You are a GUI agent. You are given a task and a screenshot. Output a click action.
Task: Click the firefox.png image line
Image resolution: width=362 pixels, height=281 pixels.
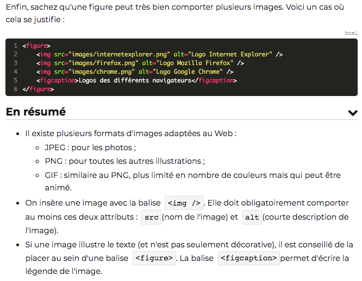coord(140,63)
